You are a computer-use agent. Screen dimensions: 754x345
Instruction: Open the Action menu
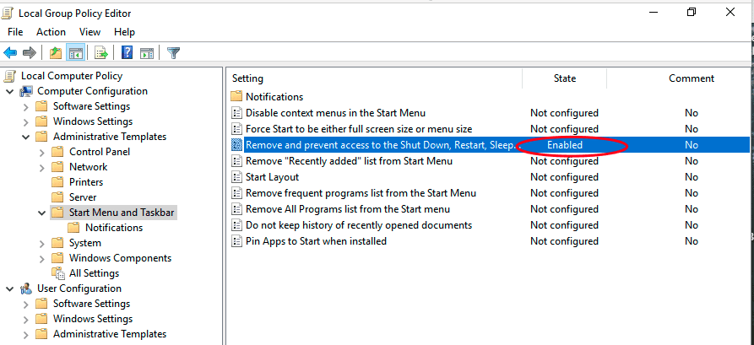(x=51, y=32)
